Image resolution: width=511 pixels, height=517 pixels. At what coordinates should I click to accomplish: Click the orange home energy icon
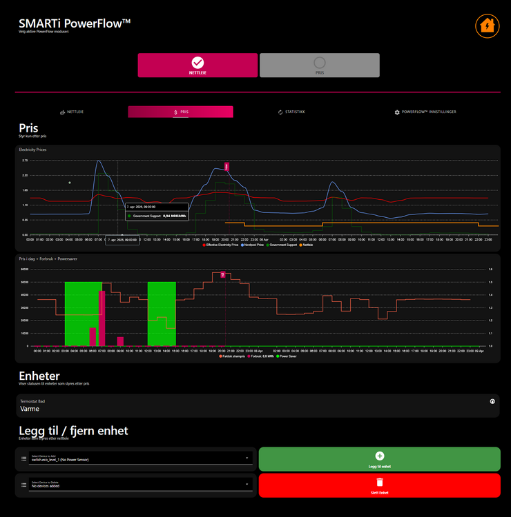pos(488,26)
